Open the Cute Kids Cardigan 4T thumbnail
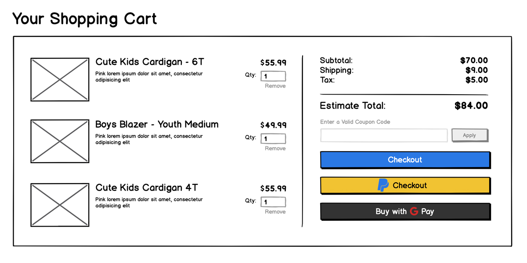The image size is (527, 263). pos(60,205)
